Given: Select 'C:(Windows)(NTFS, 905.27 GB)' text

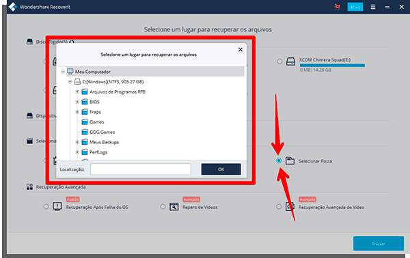Looking at the screenshot, I should tap(113, 82).
